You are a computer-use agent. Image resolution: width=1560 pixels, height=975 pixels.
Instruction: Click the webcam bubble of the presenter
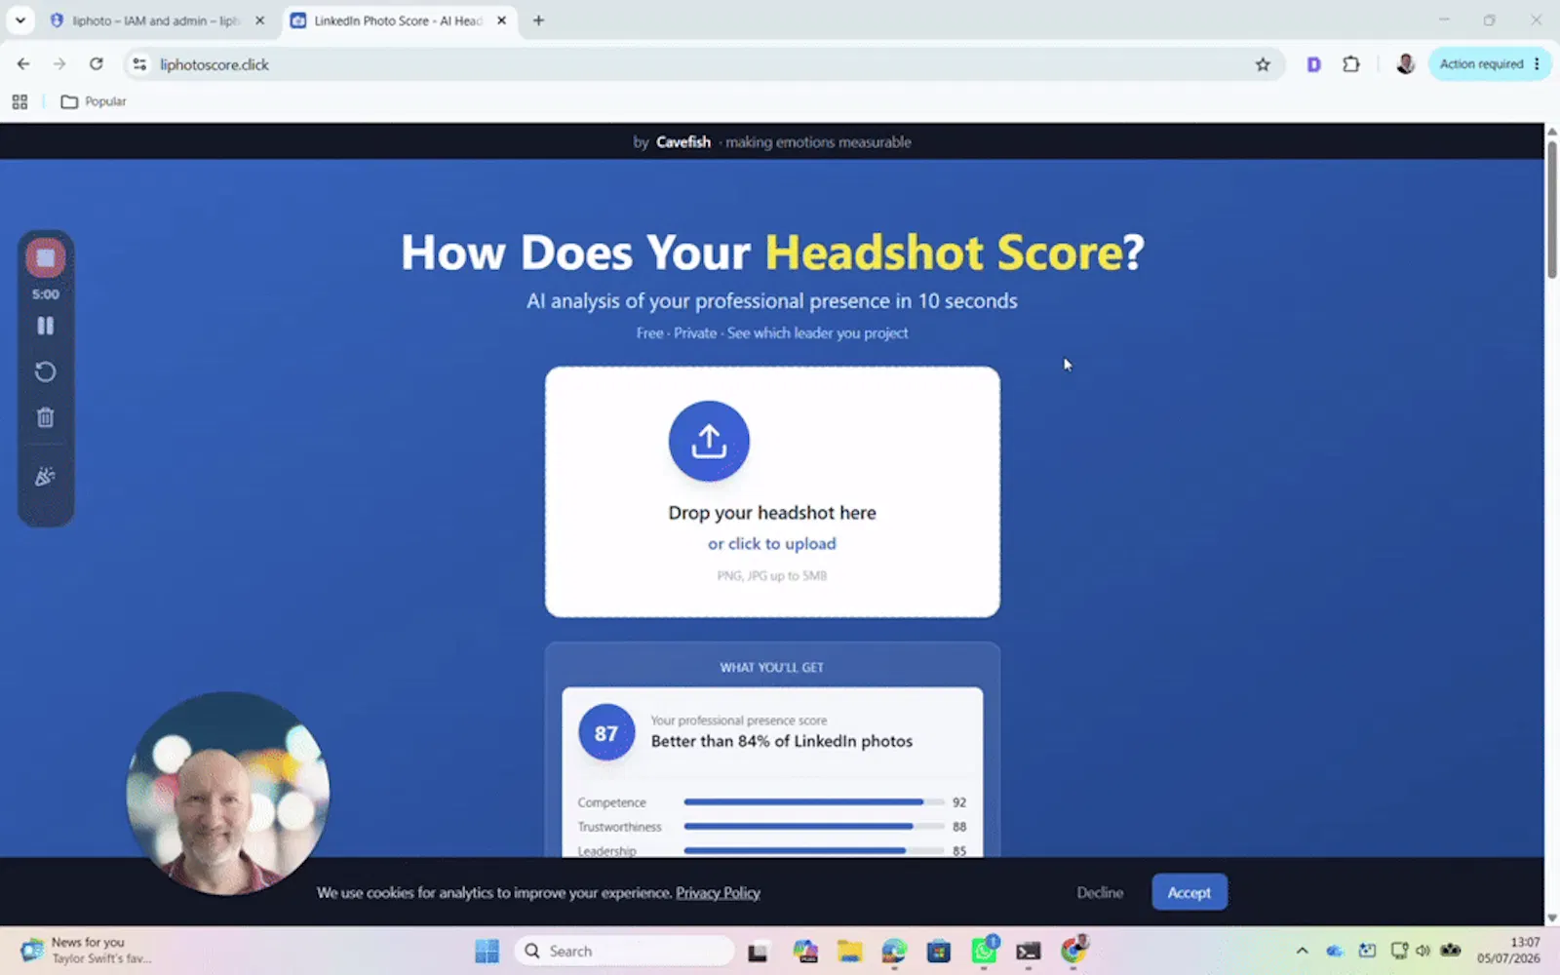(x=228, y=794)
